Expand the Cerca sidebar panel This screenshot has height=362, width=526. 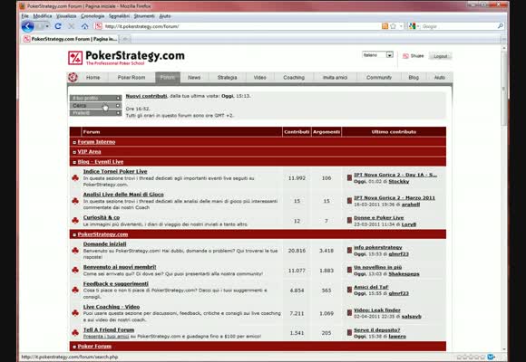95,106
